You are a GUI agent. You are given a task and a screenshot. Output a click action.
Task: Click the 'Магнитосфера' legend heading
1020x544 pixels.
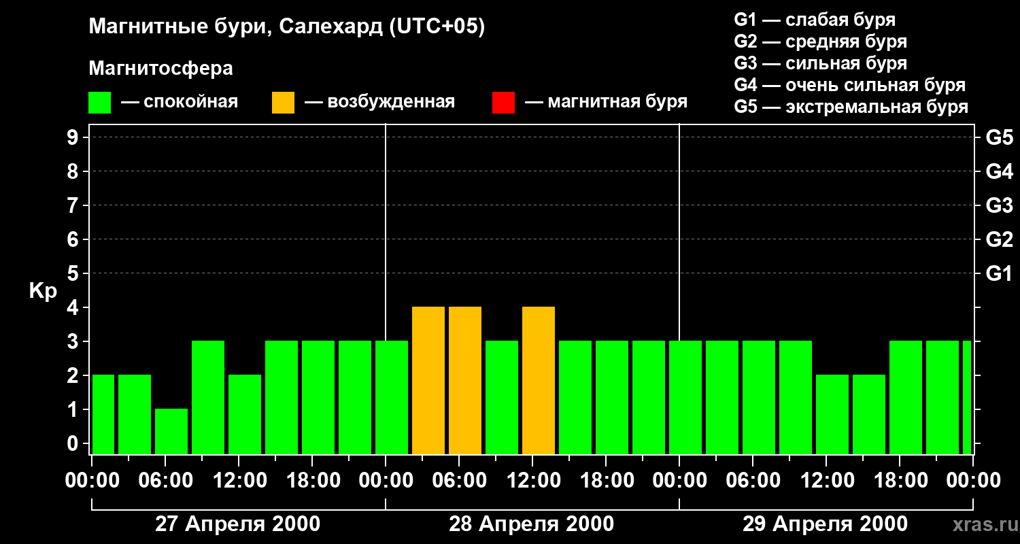tap(161, 68)
